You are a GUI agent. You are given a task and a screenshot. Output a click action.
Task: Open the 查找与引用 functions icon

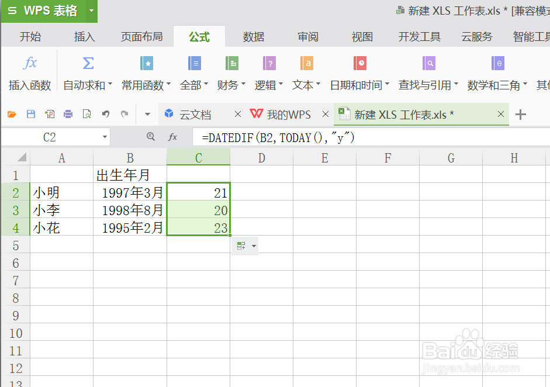click(x=428, y=64)
